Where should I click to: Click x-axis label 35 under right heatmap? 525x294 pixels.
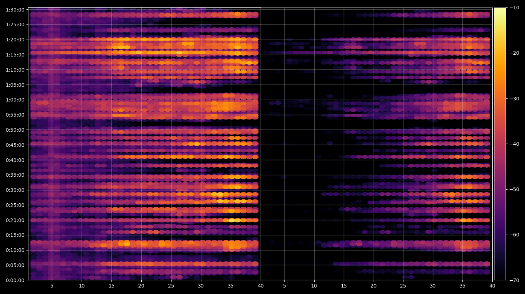[x=462, y=286]
